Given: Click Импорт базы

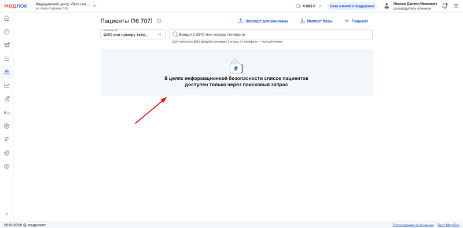Looking at the screenshot, I should coord(316,21).
